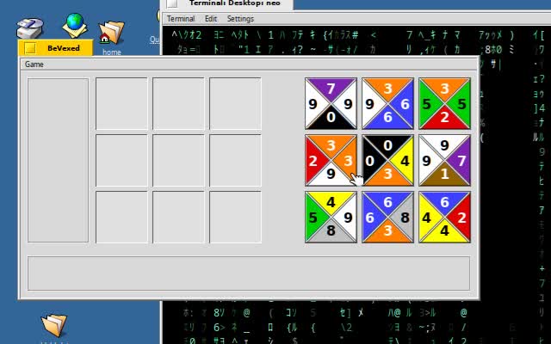
Task: Click the empty status box at bottom
Action: 249,273
